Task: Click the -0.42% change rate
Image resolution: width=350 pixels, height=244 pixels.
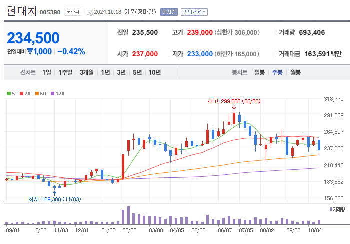Action: click(71, 52)
